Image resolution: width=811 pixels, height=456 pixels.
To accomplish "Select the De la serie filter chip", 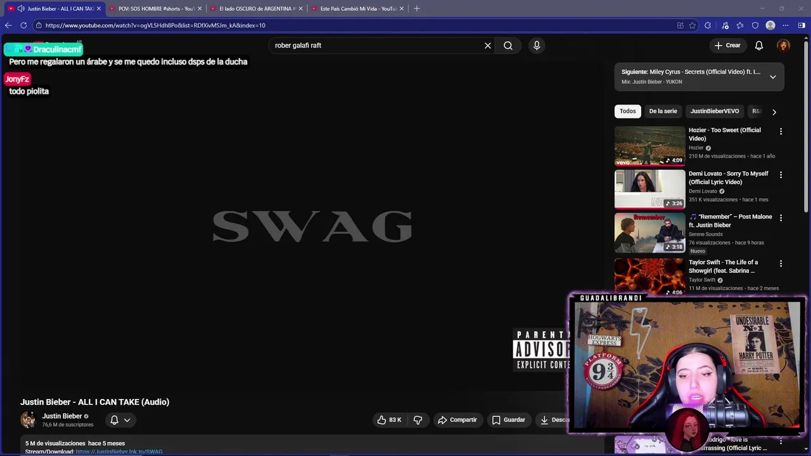I will (663, 111).
